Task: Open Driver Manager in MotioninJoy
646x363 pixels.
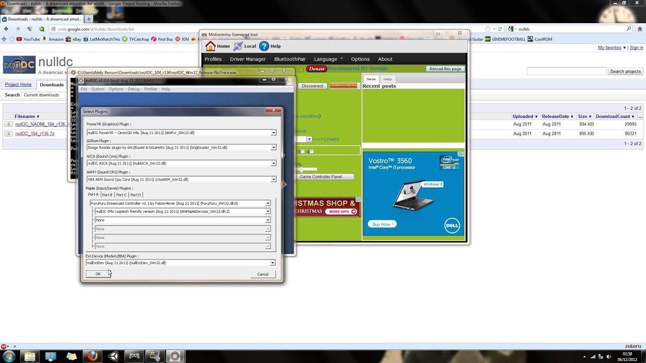Action: (248, 59)
